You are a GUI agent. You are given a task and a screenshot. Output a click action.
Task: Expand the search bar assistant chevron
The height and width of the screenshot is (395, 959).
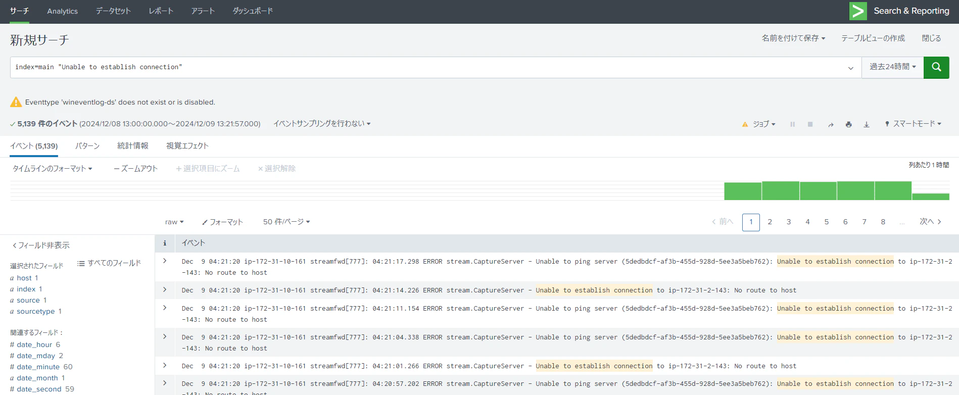851,68
